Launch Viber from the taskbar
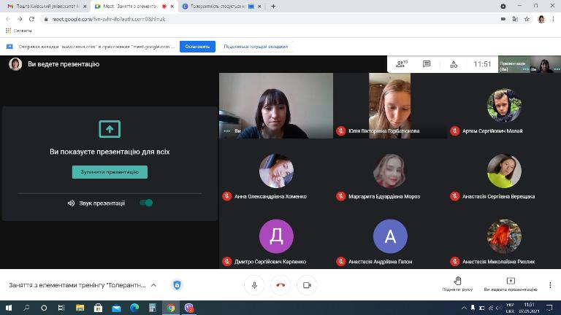 pyautogui.click(x=189, y=308)
